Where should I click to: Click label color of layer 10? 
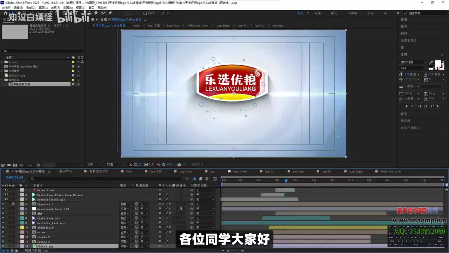pos(22,228)
